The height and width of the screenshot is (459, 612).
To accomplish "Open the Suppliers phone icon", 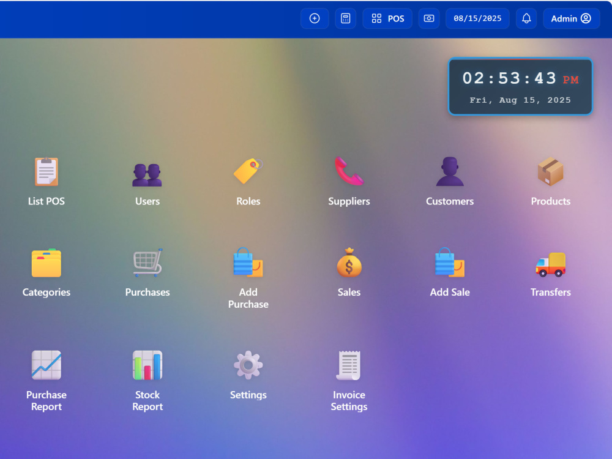I will (x=349, y=171).
